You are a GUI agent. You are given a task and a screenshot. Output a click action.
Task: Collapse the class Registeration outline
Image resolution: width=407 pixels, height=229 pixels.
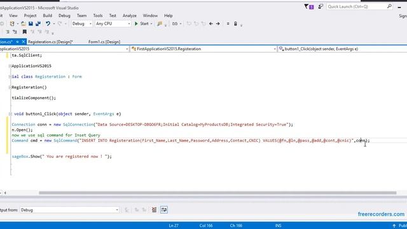[x=10, y=76]
